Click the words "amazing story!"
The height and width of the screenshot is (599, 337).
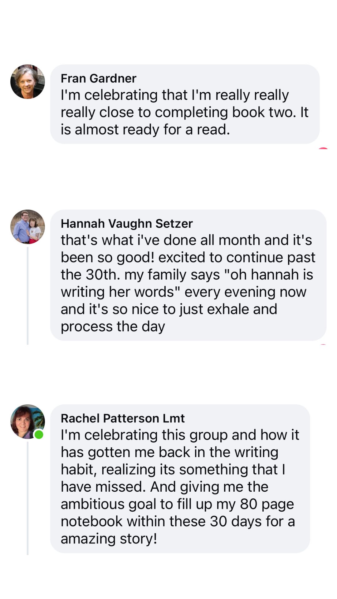[x=109, y=538]
